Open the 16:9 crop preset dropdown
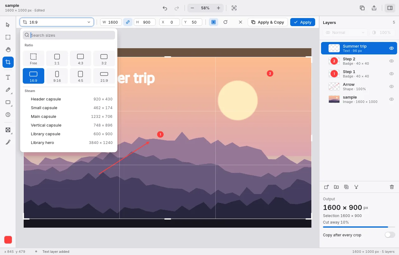This screenshot has height=255, width=399. click(57, 22)
